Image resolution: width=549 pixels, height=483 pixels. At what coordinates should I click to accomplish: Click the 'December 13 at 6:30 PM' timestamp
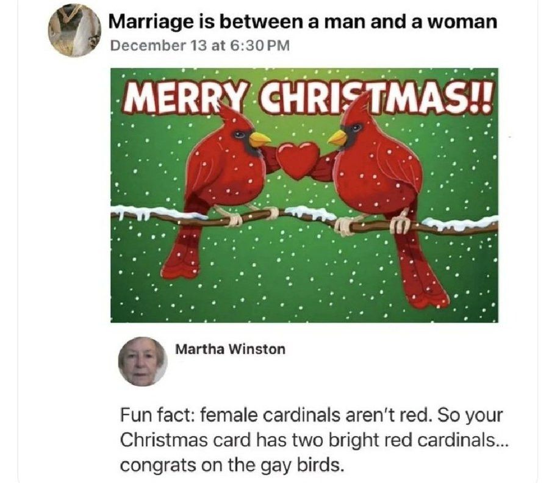[200, 46]
